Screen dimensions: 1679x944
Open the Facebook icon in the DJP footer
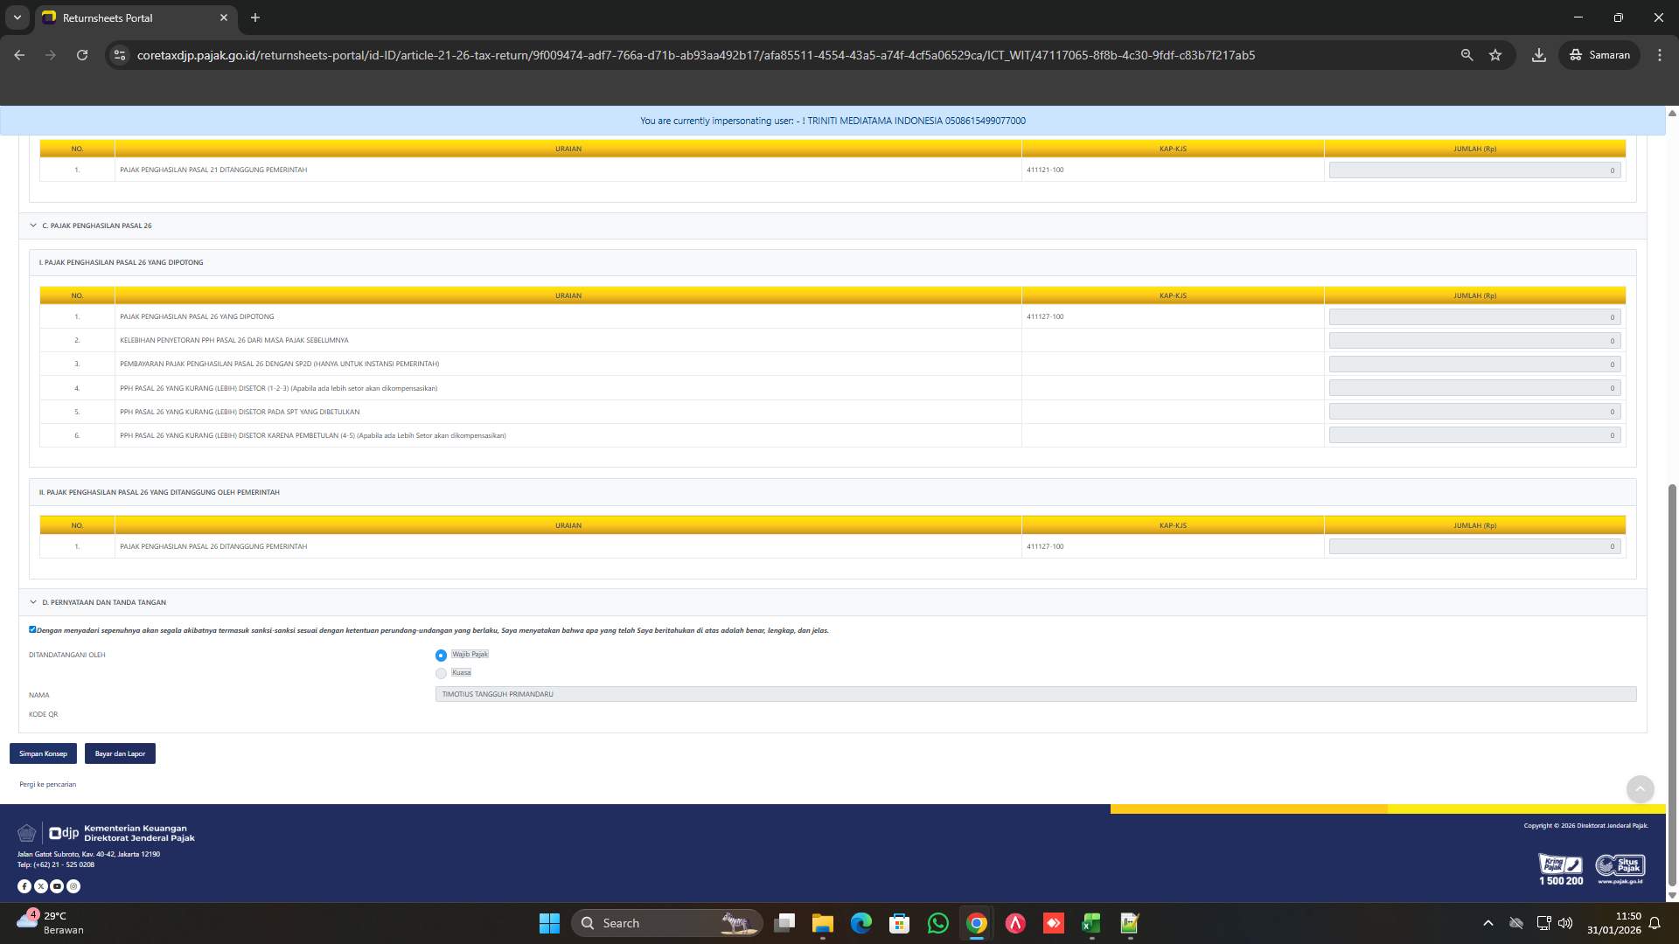point(24,885)
